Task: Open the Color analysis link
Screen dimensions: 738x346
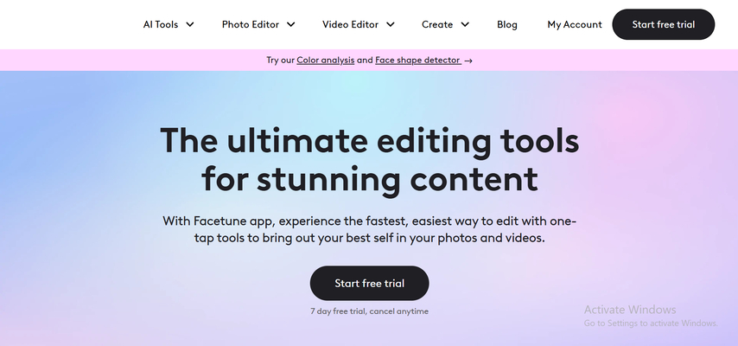Action: (x=325, y=61)
